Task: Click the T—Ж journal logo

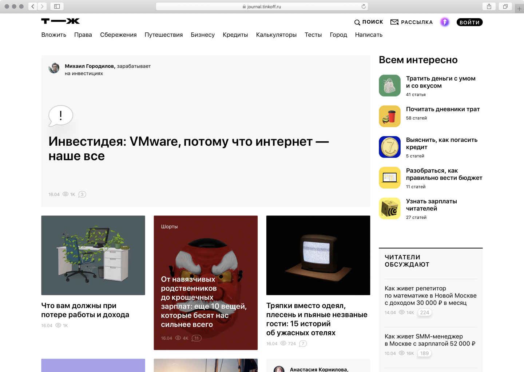Action: point(60,21)
